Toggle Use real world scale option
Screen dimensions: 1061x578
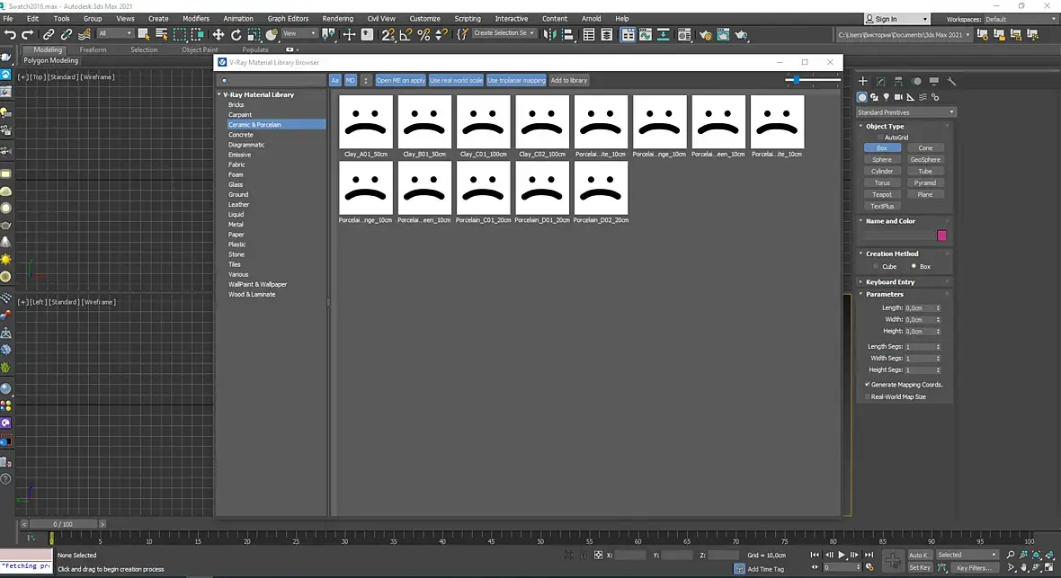point(456,80)
